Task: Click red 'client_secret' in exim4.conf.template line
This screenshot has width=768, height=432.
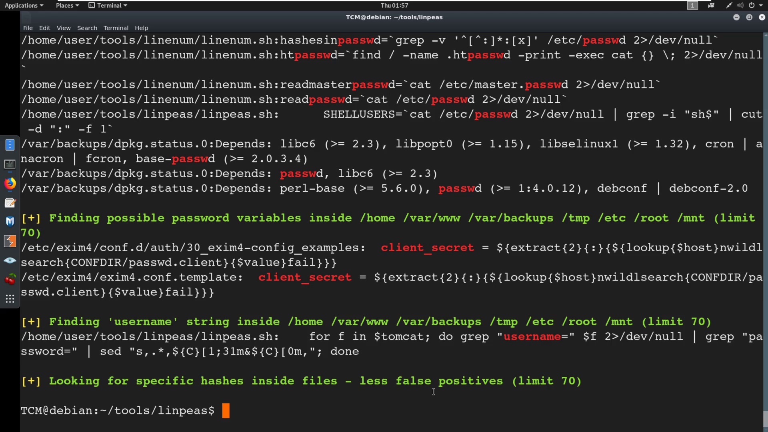Action: (x=305, y=277)
